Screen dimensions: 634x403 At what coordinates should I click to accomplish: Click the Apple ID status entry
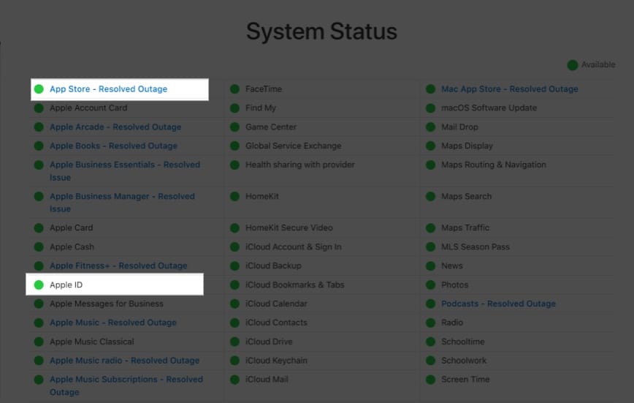66,285
